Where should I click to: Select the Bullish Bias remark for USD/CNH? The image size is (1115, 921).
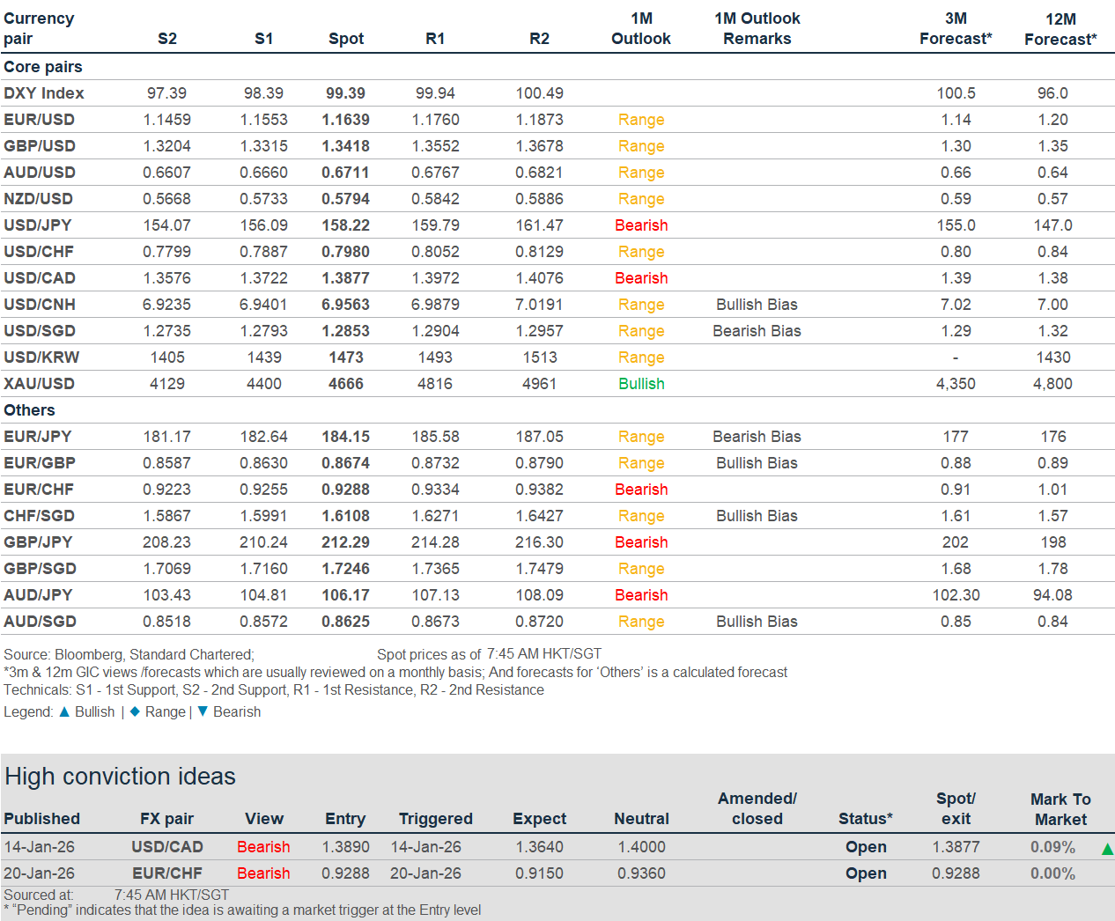[757, 304]
